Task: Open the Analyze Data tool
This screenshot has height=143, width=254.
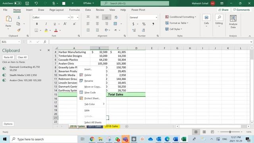Action: [233, 21]
